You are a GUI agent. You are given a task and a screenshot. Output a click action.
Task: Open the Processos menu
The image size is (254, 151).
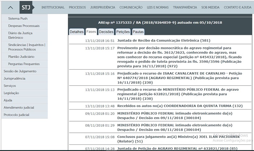coord(77,7)
